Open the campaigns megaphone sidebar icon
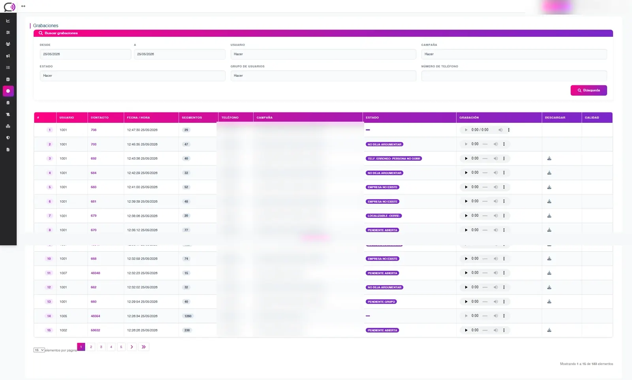The width and height of the screenshot is (632, 380). point(8,56)
